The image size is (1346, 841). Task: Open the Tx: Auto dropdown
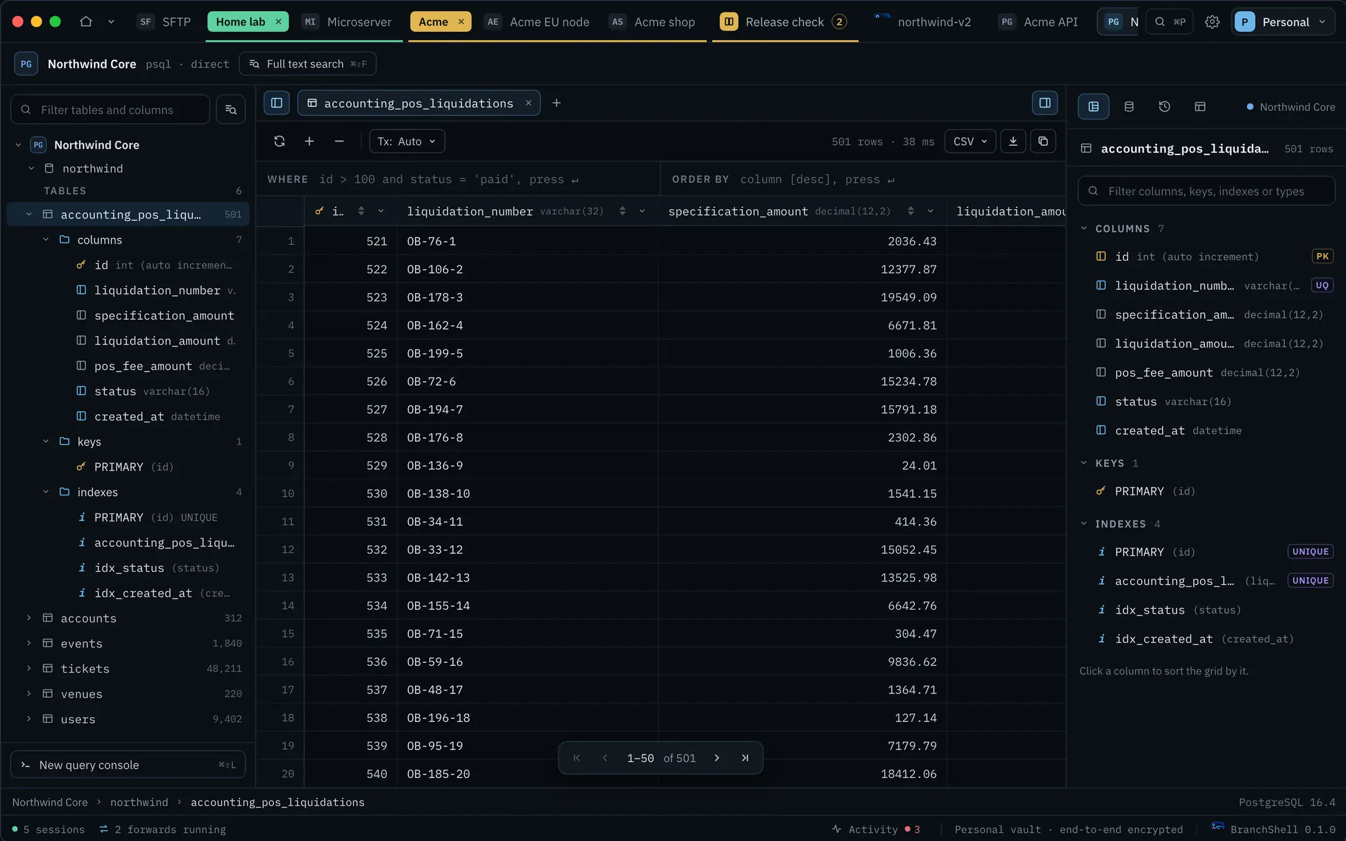click(x=407, y=141)
